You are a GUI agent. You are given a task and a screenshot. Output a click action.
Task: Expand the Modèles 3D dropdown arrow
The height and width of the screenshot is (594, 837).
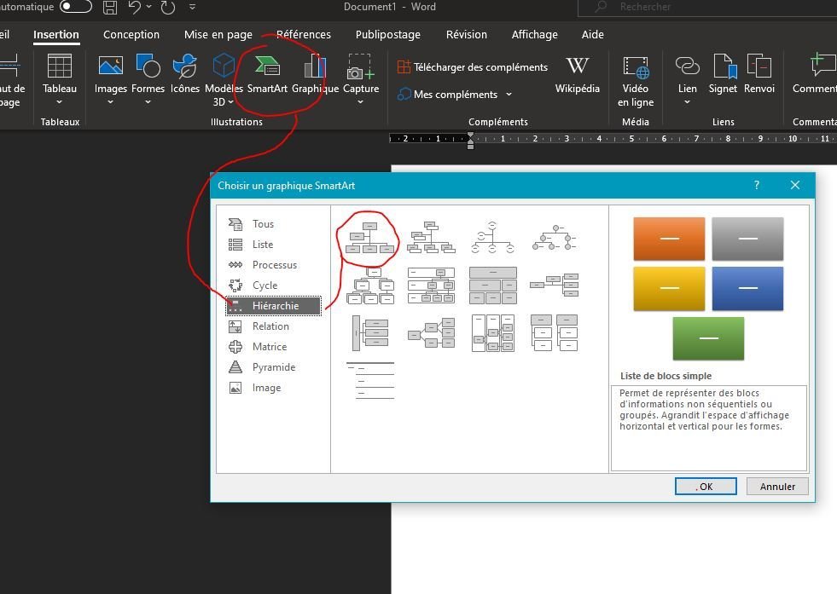tap(230, 102)
